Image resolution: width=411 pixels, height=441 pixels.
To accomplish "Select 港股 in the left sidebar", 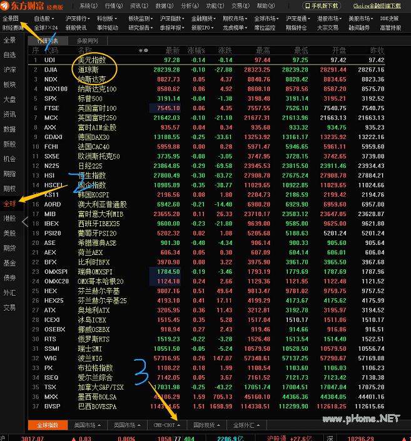I will (9, 219).
